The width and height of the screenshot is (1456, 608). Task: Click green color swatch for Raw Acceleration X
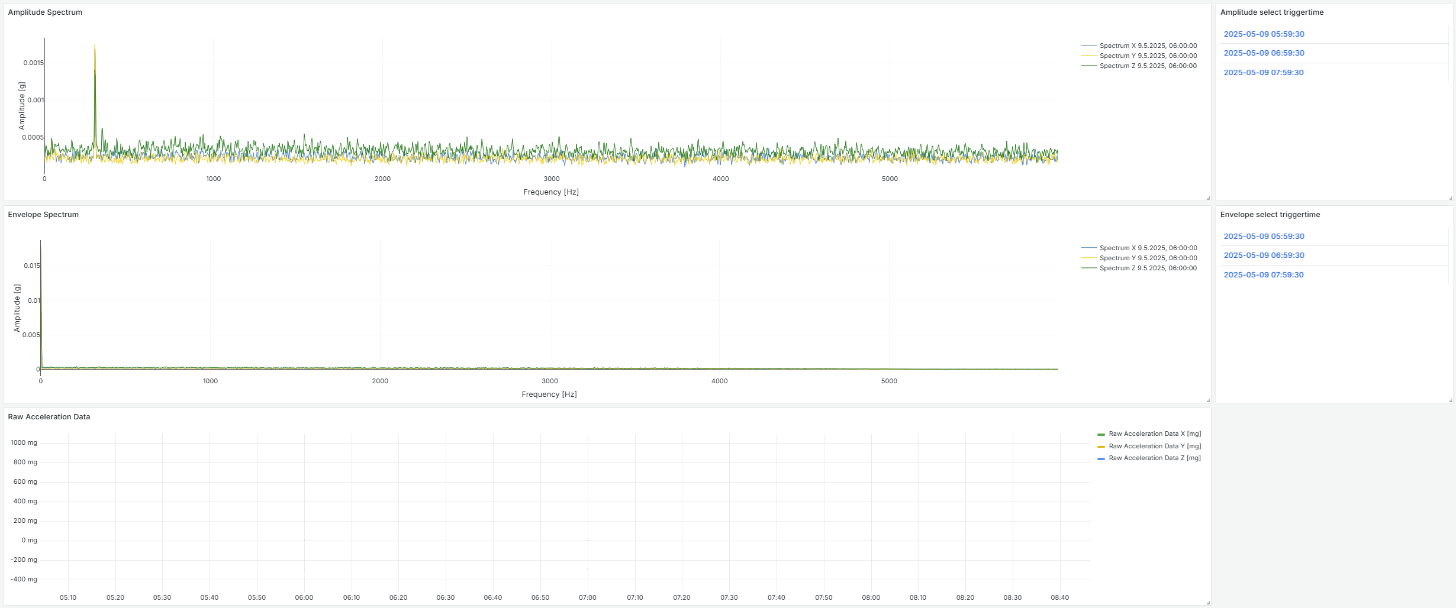[1101, 434]
